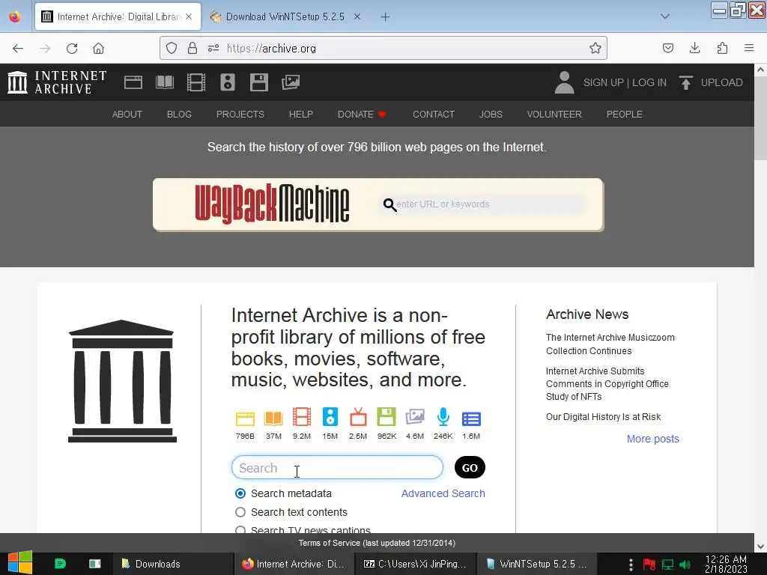Bookmark this page with the star
The width and height of the screenshot is (767, 575).
pos(595,48)
